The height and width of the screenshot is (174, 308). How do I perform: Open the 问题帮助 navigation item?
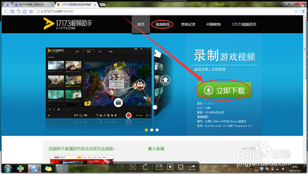pyautogui.click(x=213, y=24)
